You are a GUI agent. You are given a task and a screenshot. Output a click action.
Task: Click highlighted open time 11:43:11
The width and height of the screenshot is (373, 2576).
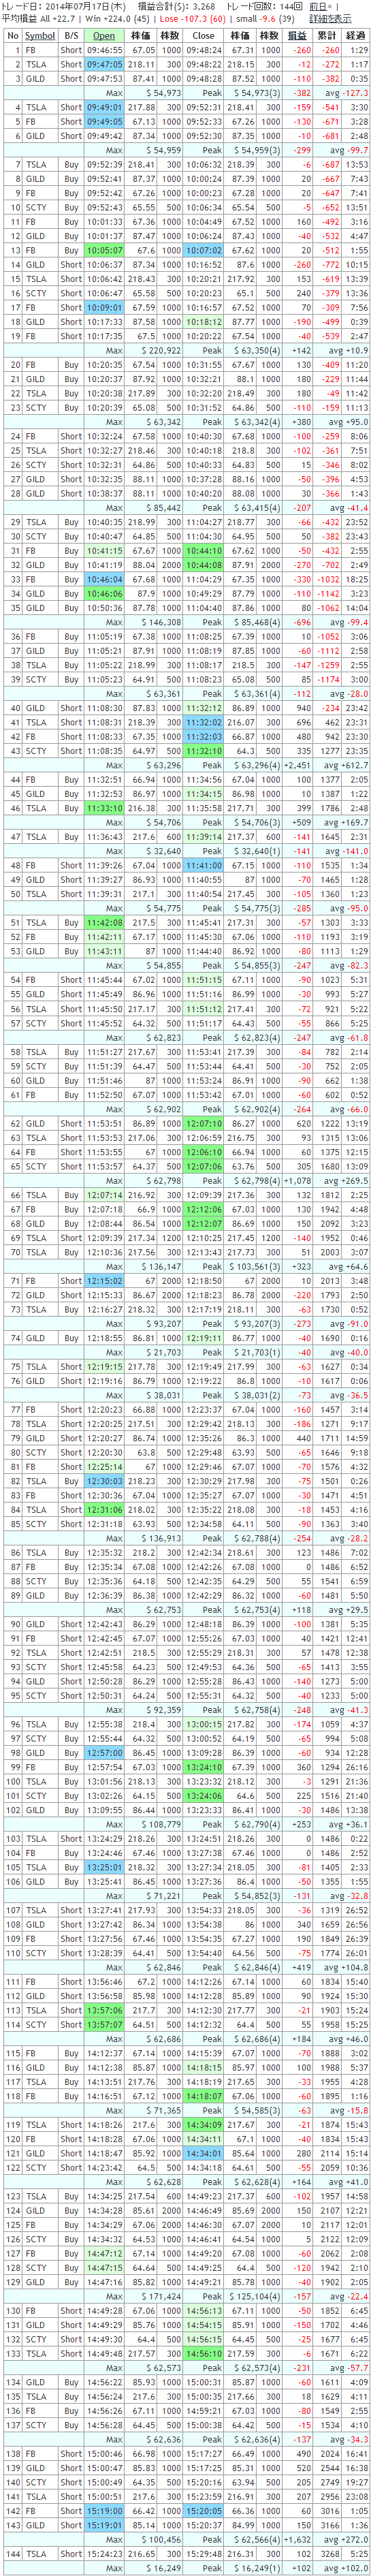click(104, 952)
